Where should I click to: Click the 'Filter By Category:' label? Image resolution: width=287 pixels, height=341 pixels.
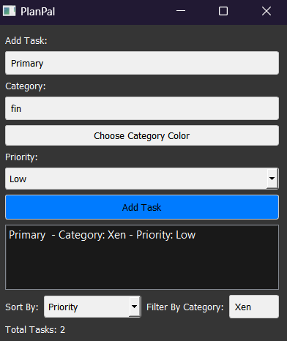(184, 307)
